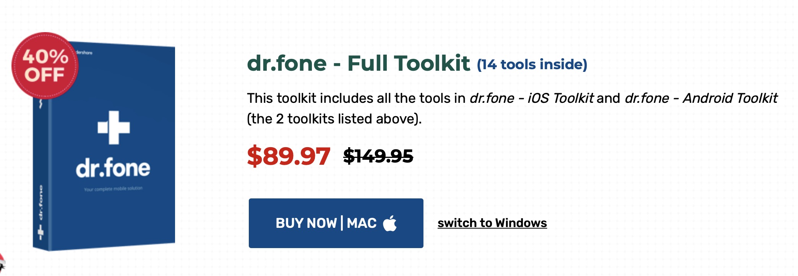Click the italic dr.fone - Android Toolkit text
Image resolution: width=798 pixels, height=276 pixels.
pos(701,98)
